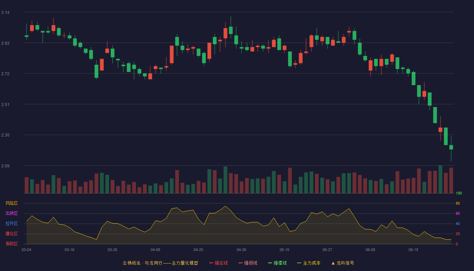
Task: Click the red 20 indicator scale value
Action: tap(458, 234)
